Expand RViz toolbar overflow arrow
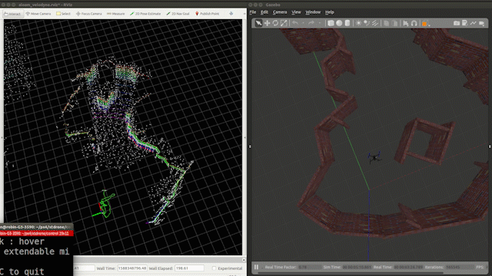 (x=244, y=14)
